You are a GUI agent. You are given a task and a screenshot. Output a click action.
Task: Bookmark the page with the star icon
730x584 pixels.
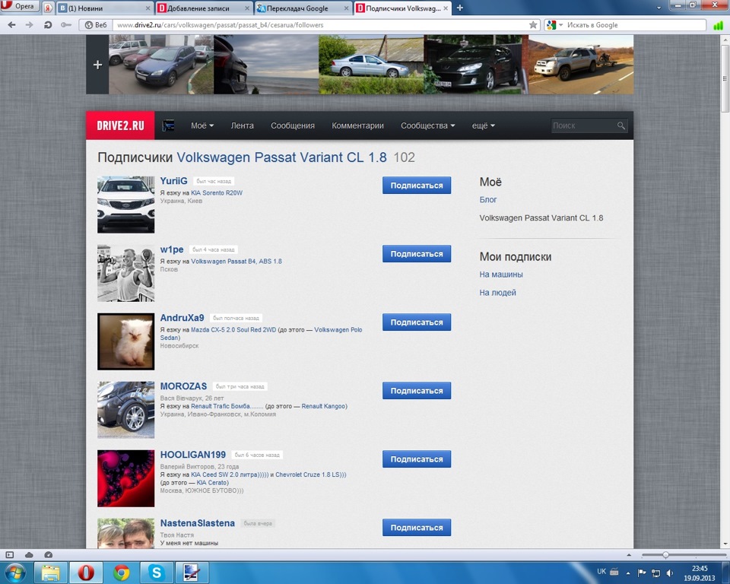point(533,24)
